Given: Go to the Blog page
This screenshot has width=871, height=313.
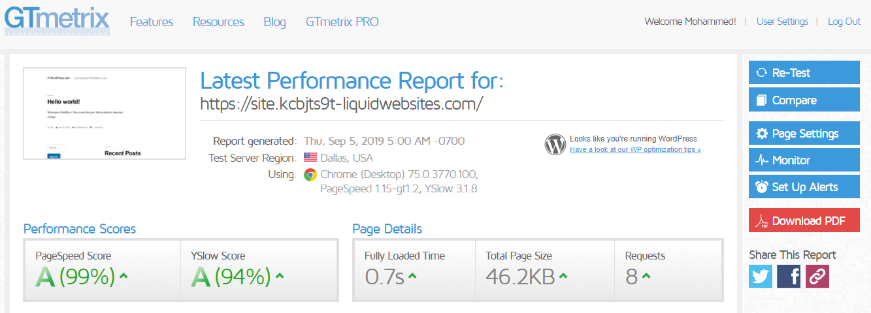Looking at the screenshot, I should click(275, 22).
